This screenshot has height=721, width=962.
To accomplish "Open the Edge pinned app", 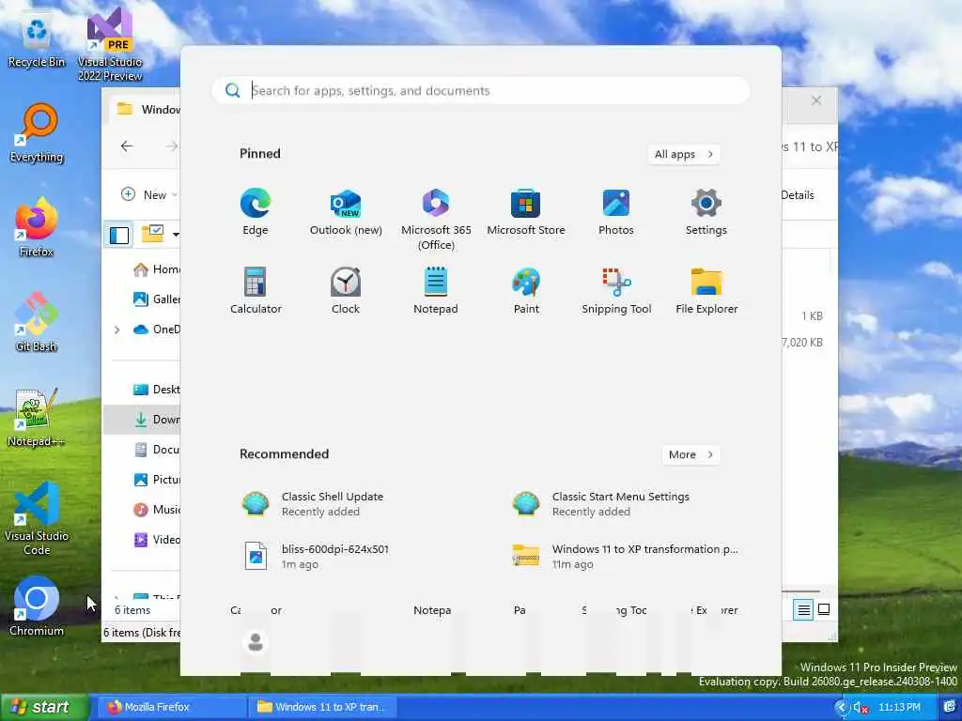I will (256, 211).
